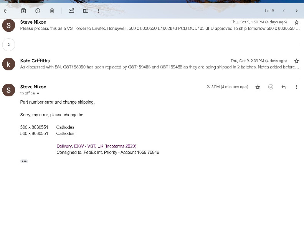Open more options for latest message
This screenshot has width=304, height=234.
[296, 87]
